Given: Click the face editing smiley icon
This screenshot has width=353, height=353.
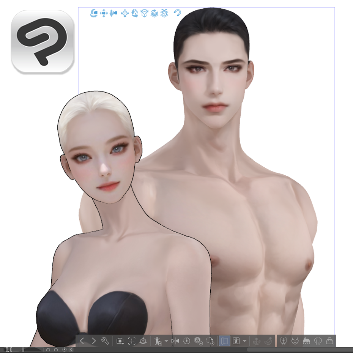Looking at the screenshot, I should [295, 341].
